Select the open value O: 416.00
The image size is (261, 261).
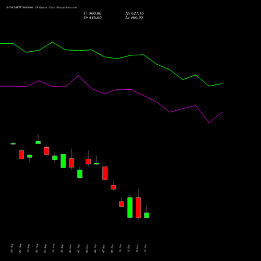(92, 18)
